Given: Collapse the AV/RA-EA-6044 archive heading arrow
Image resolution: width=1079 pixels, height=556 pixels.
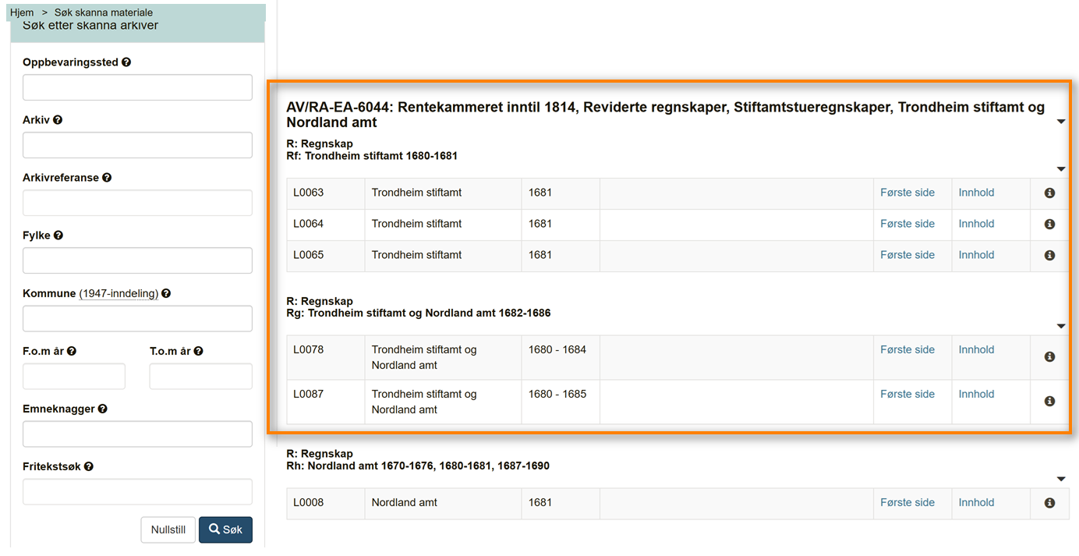Looking at the screenshot, I should tap(1061, 122).
